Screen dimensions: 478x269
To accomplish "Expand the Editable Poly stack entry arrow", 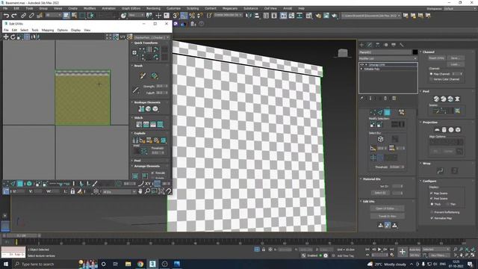I will pyautogui.click(x=361, y=69).
